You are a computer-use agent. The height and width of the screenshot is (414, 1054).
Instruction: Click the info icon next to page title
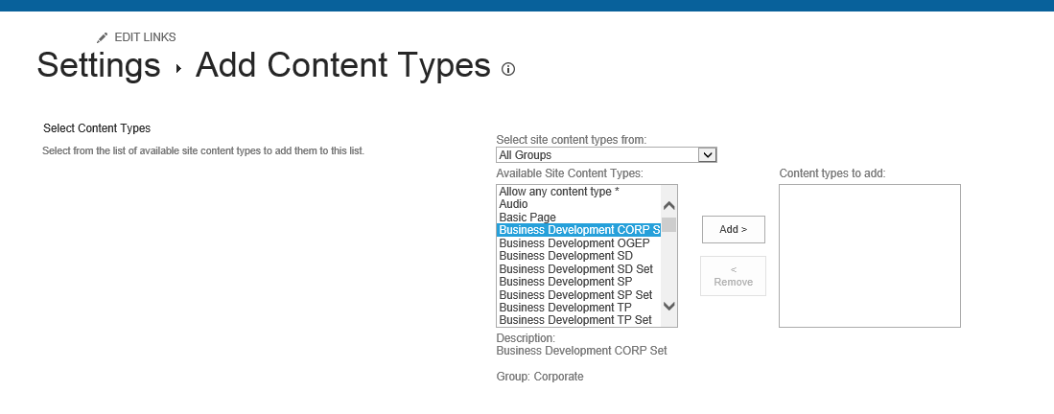(x=508, y=69)
